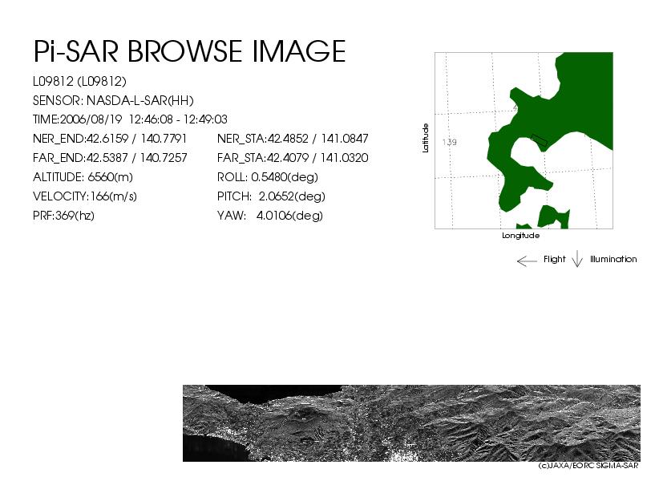Click the SENSOR: NASDA-L-SAR(HH) line
Screen dimensions: 659x477
[x=113, y=101]
